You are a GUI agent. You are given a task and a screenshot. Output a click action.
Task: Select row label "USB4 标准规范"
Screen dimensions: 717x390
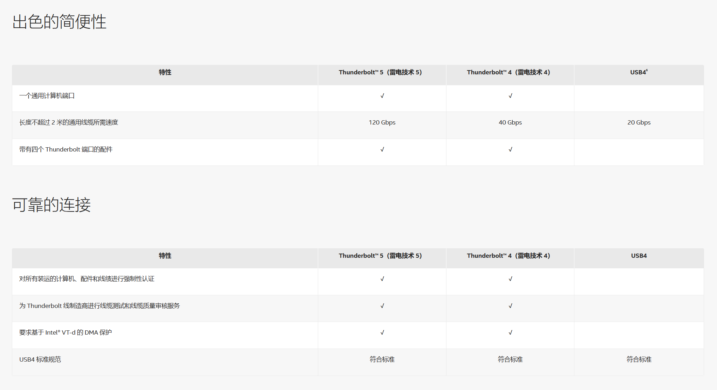pyautogui.click(x=40, y=359)
